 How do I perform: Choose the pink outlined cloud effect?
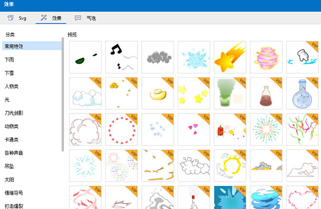[x=303, y=166]
